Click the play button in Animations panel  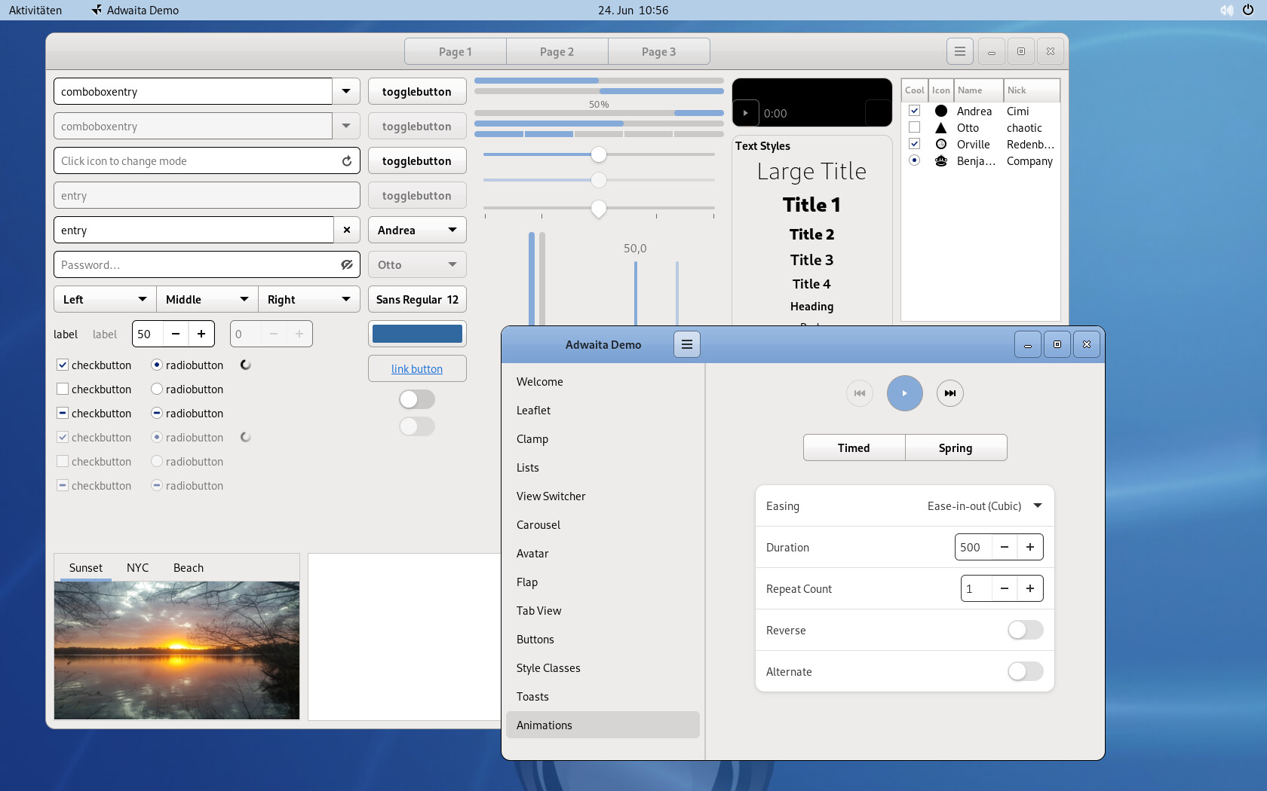point(904,393)
